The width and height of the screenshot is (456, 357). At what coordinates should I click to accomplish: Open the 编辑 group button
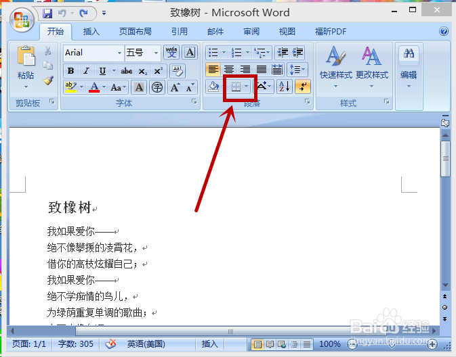coord(409,68)
